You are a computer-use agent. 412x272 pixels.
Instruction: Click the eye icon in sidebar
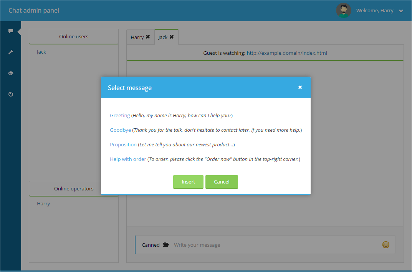click(x=10, y=73)
